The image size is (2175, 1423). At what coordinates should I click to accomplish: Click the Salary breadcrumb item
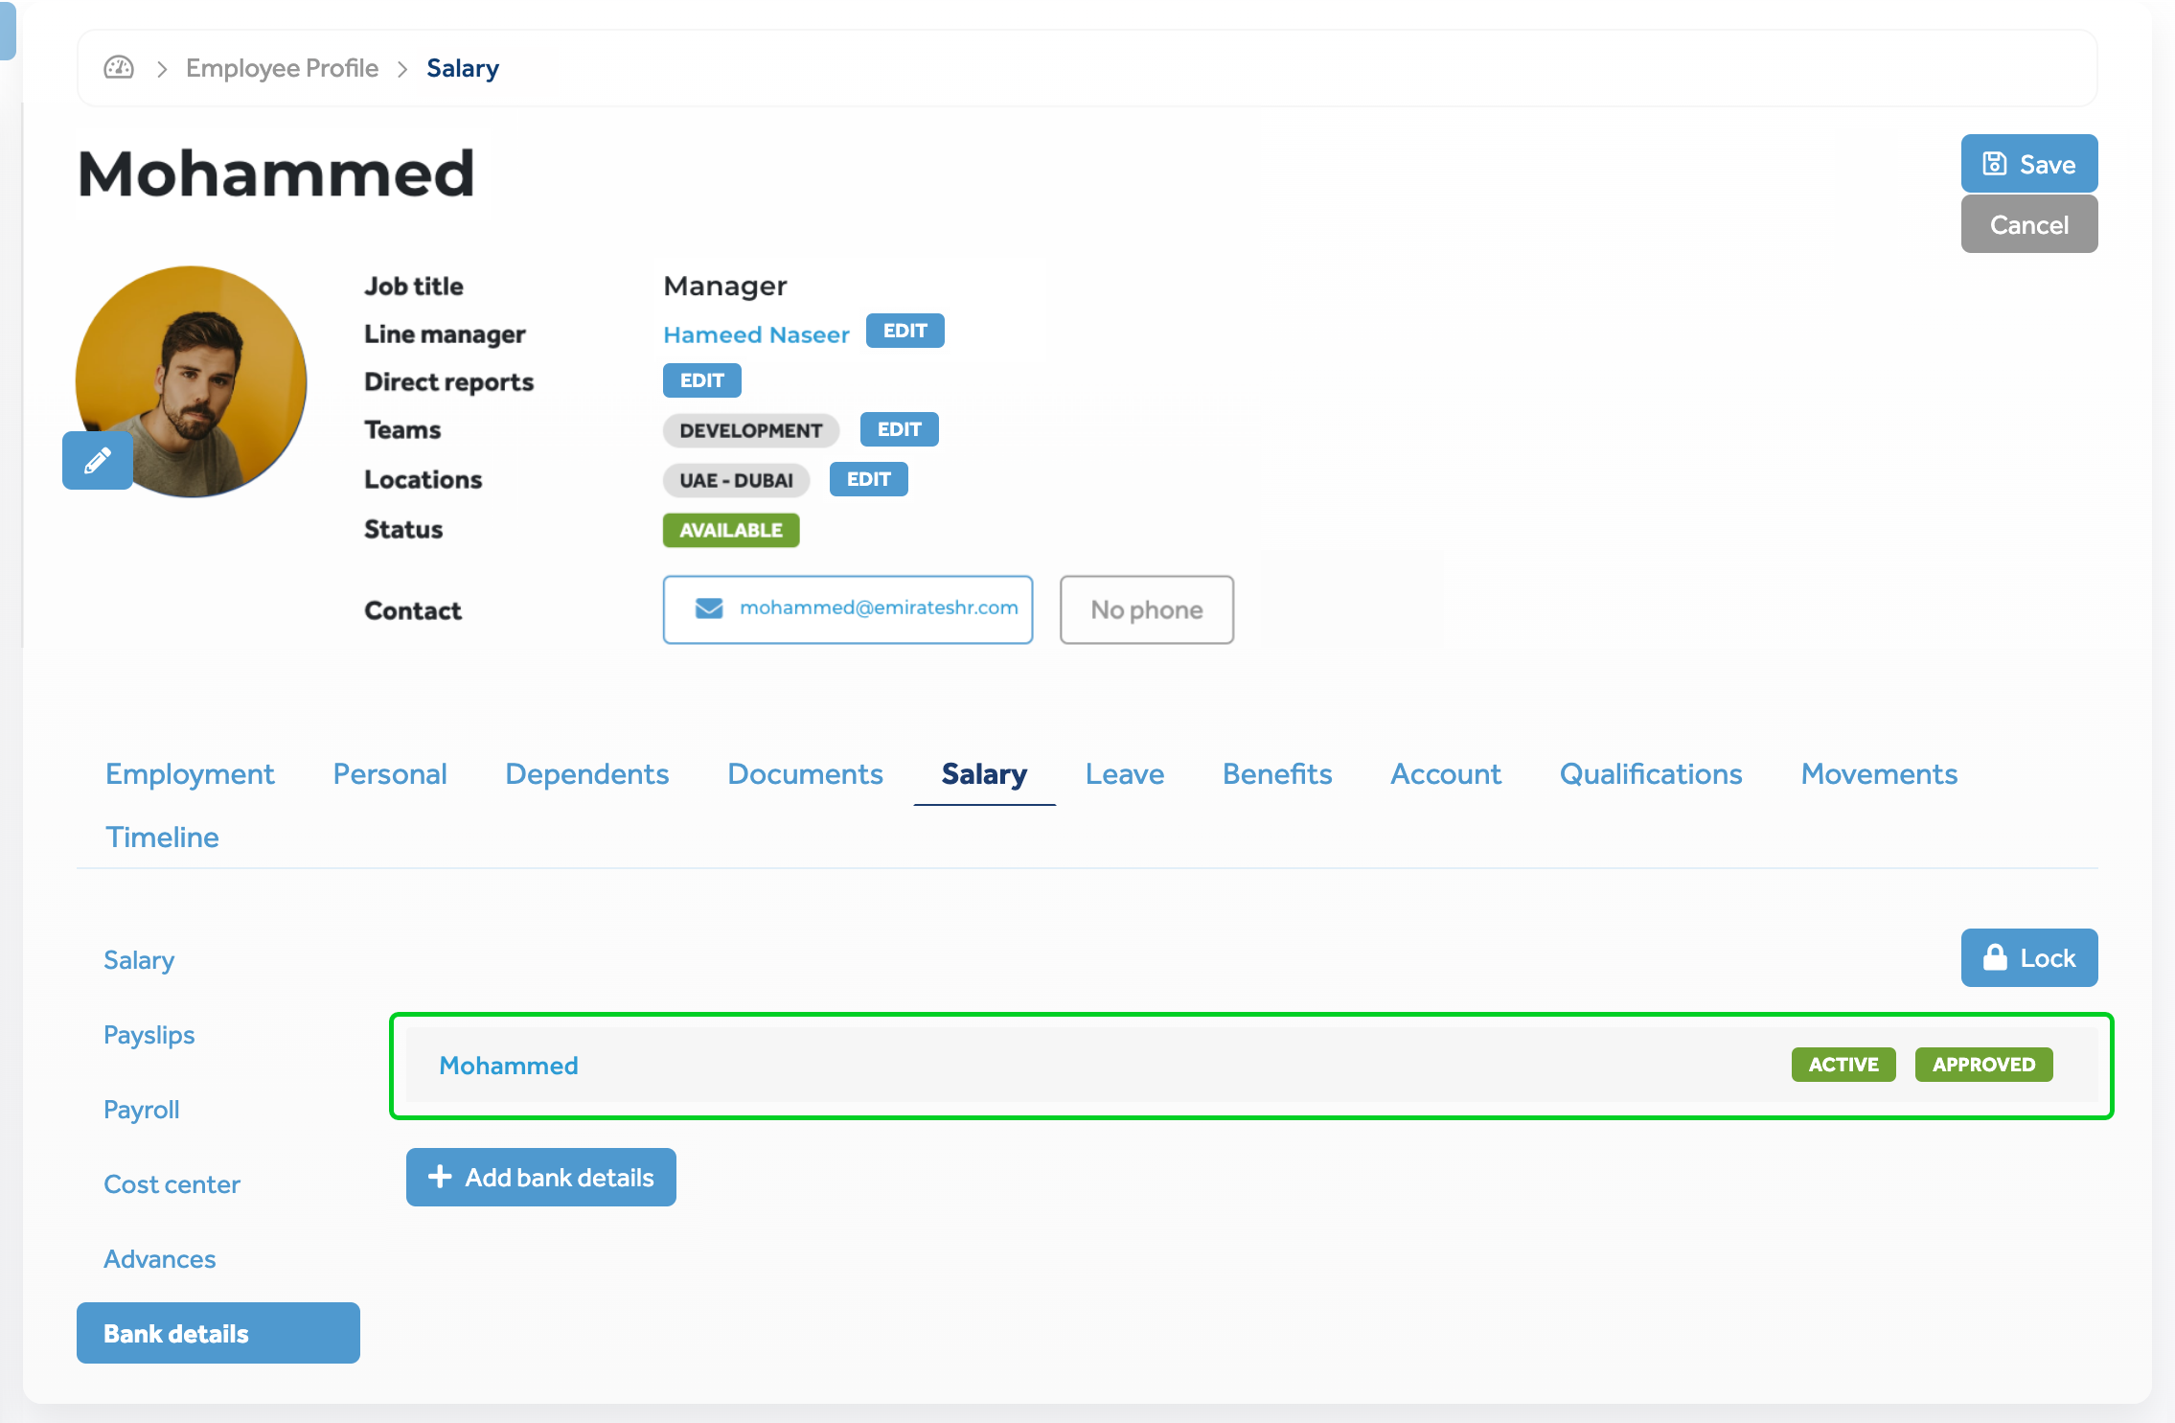coord(463,68)
